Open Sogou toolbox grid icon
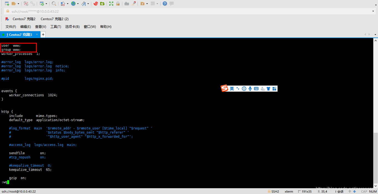Image resolution: width=378 pixels, height=194 pixels. [x=275, y=89]
